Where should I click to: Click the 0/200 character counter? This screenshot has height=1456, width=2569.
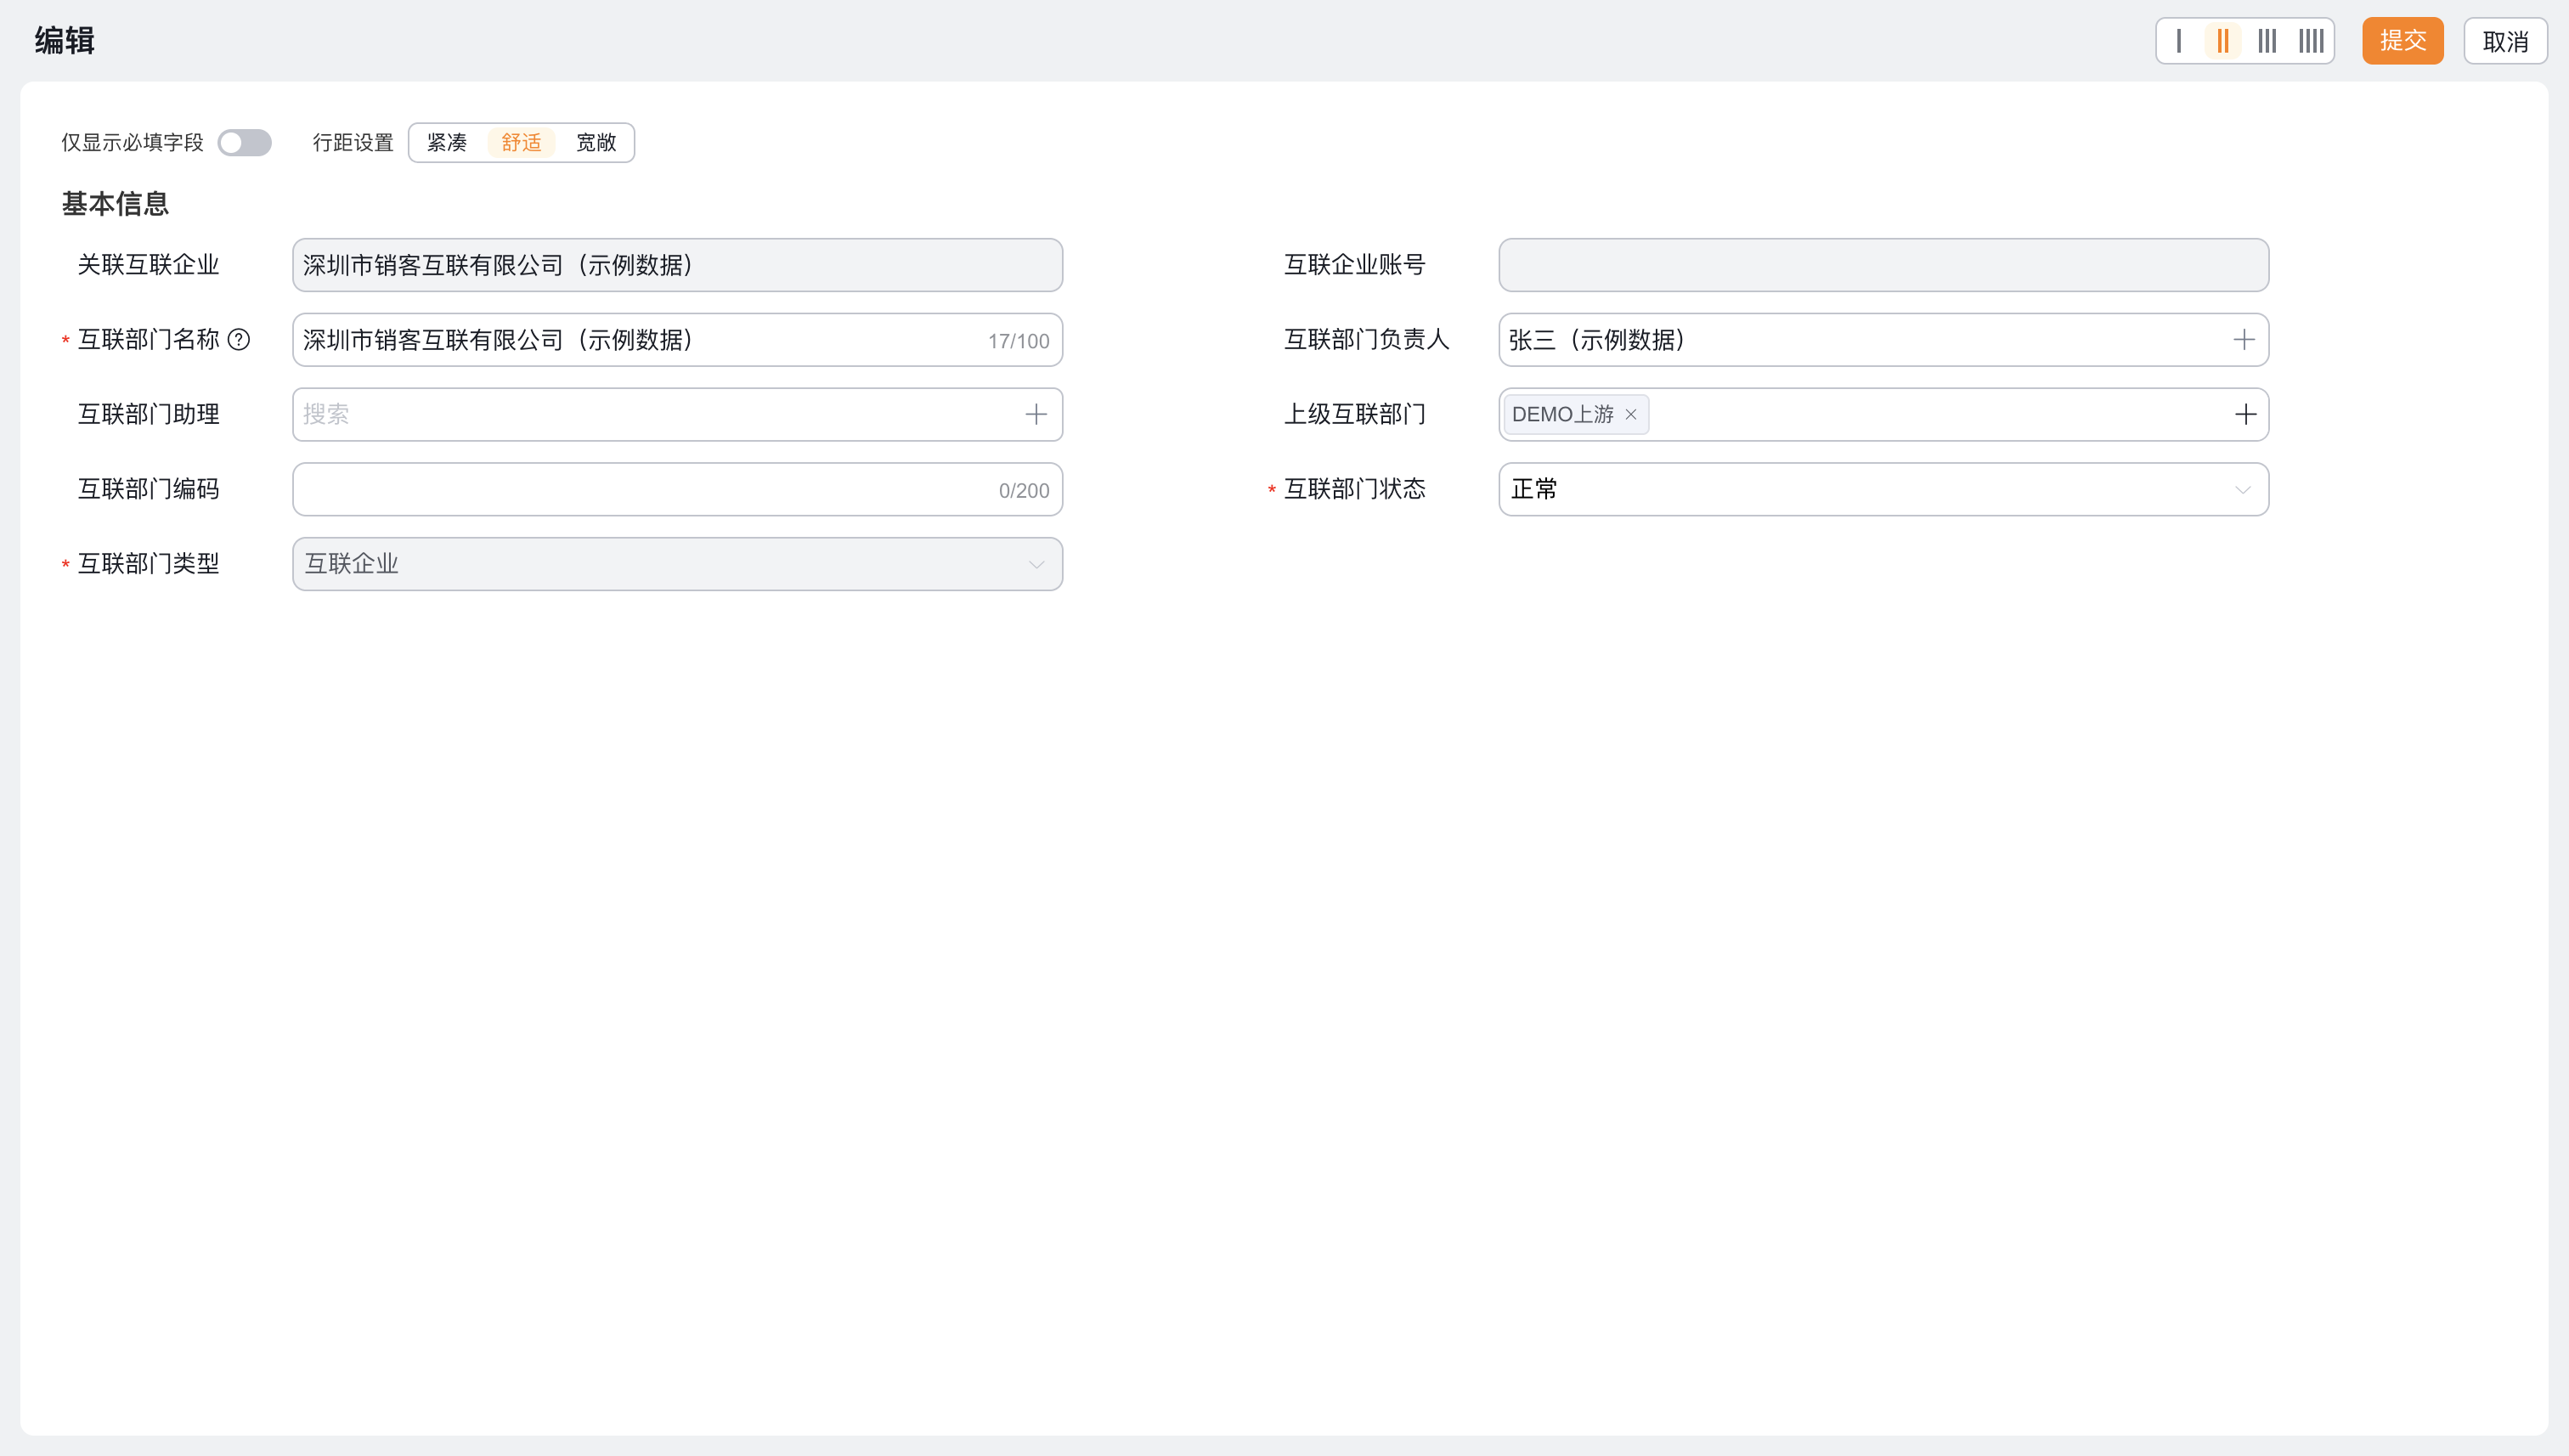(x=1024, y=491)
